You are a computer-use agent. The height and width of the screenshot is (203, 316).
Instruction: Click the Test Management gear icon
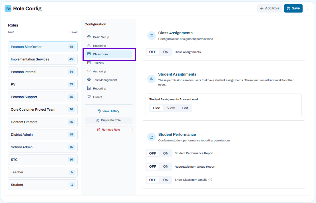click(x=89, y=80)
